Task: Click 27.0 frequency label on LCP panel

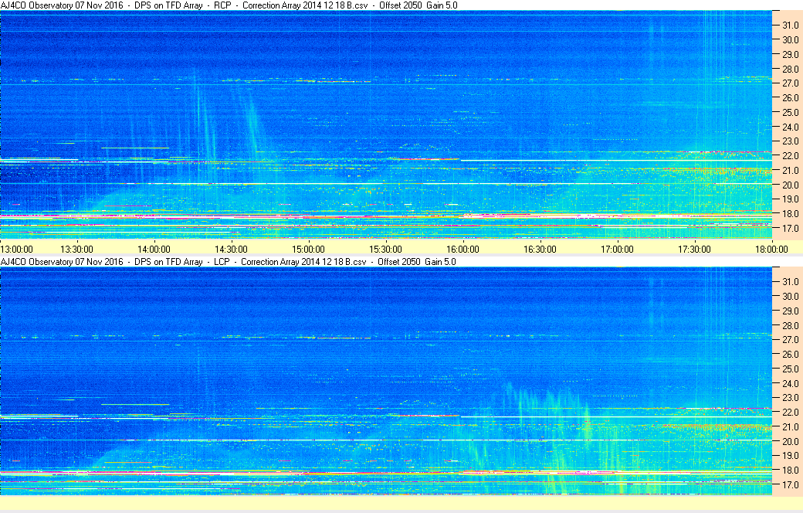Action: 790,340
